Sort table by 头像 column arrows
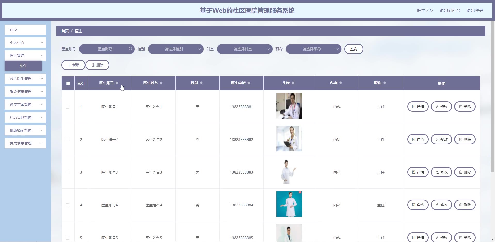This screenshot has width=495, height=242. coord(293,83)
